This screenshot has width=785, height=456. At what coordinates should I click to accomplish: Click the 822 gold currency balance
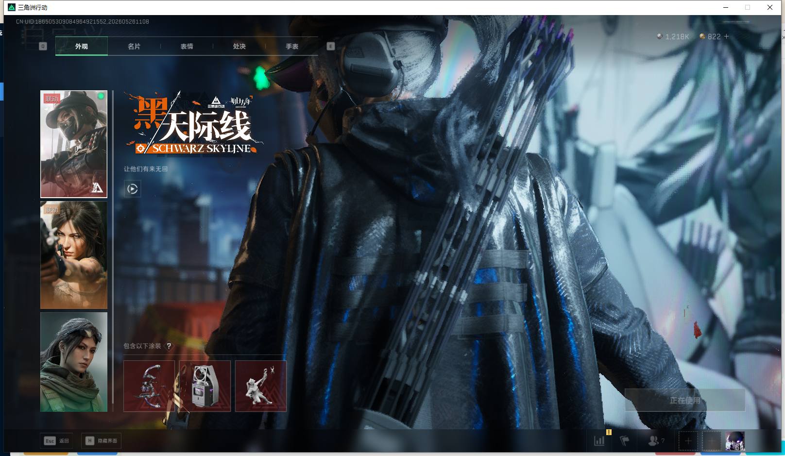coord(710,36)
